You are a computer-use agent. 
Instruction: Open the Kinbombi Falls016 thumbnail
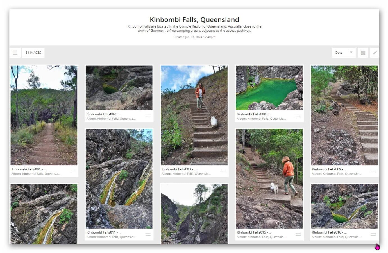coord(344,206)
